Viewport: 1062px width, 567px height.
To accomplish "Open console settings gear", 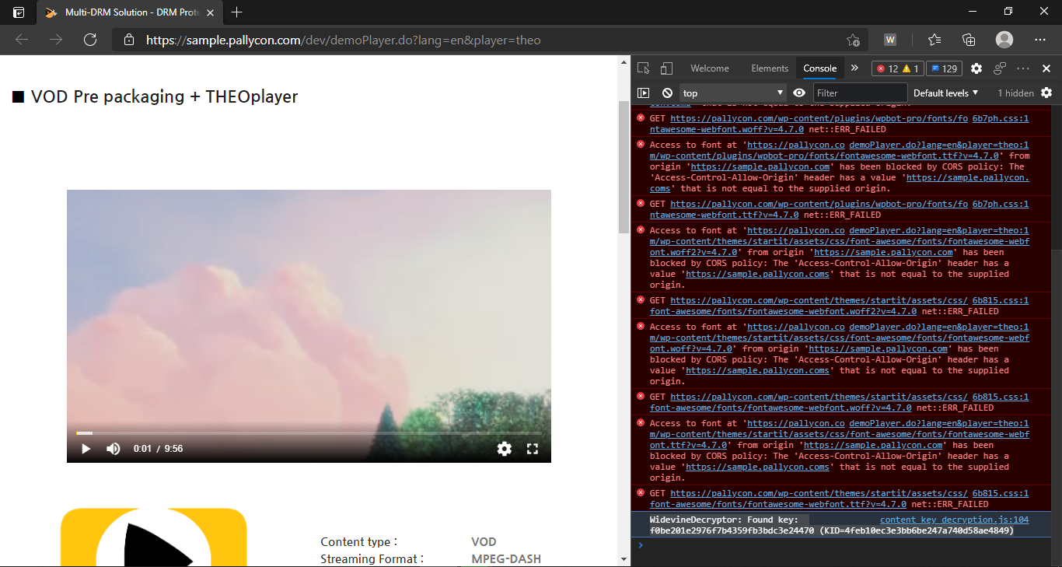I will pyautogui.click(x=1046, y=93).
